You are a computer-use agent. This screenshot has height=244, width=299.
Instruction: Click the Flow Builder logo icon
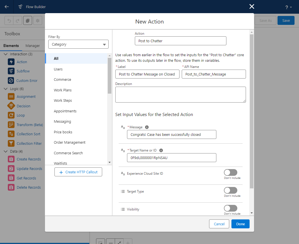(20, 7)
